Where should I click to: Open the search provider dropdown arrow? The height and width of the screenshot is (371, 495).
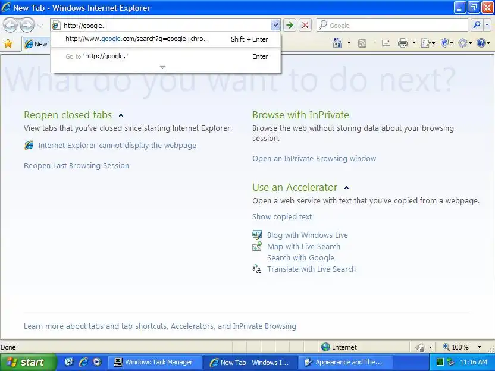click(487, 25)
